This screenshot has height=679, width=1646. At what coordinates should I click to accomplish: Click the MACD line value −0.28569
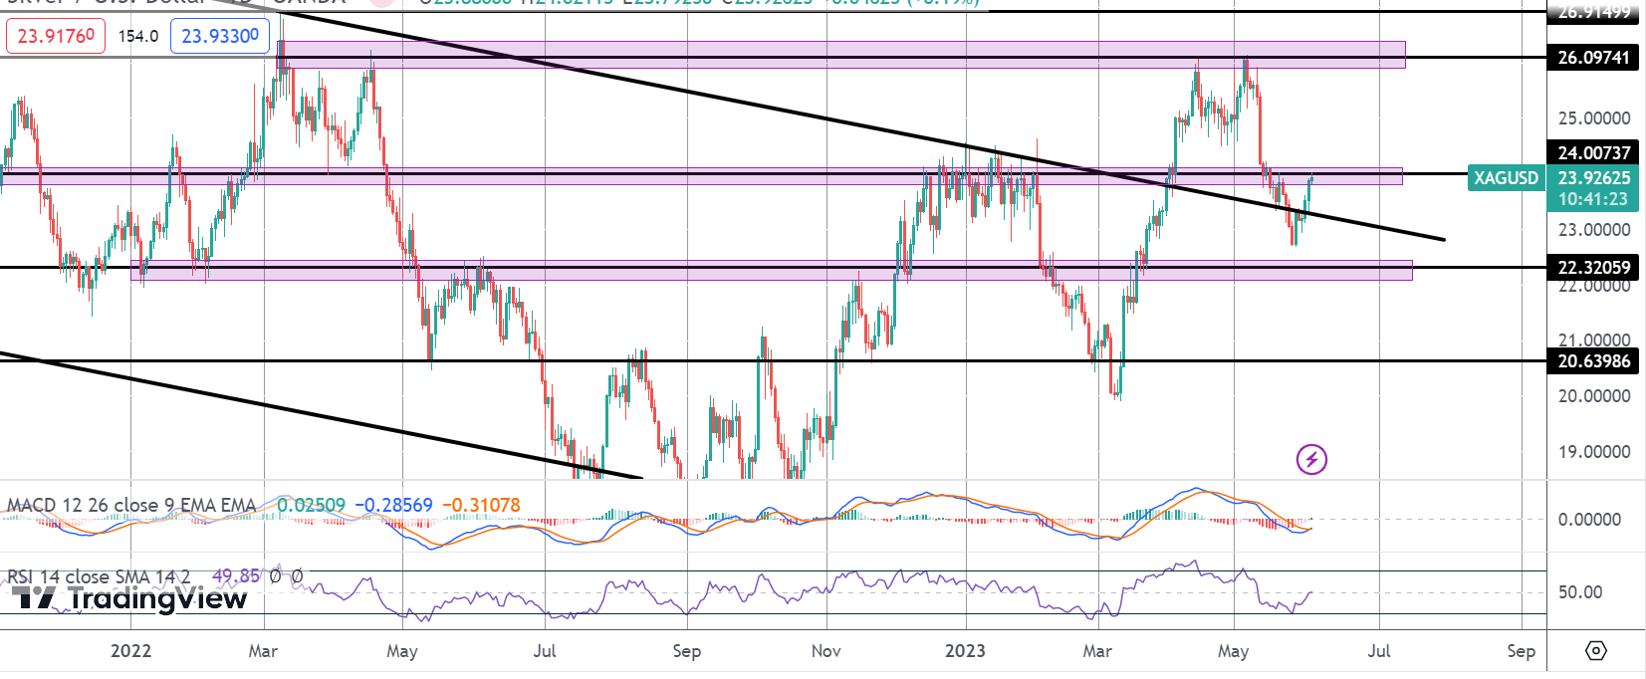(x=393, y=505)
